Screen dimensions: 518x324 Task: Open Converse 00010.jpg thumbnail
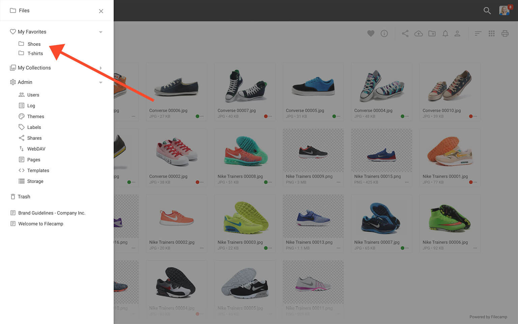tap(450, 84)
